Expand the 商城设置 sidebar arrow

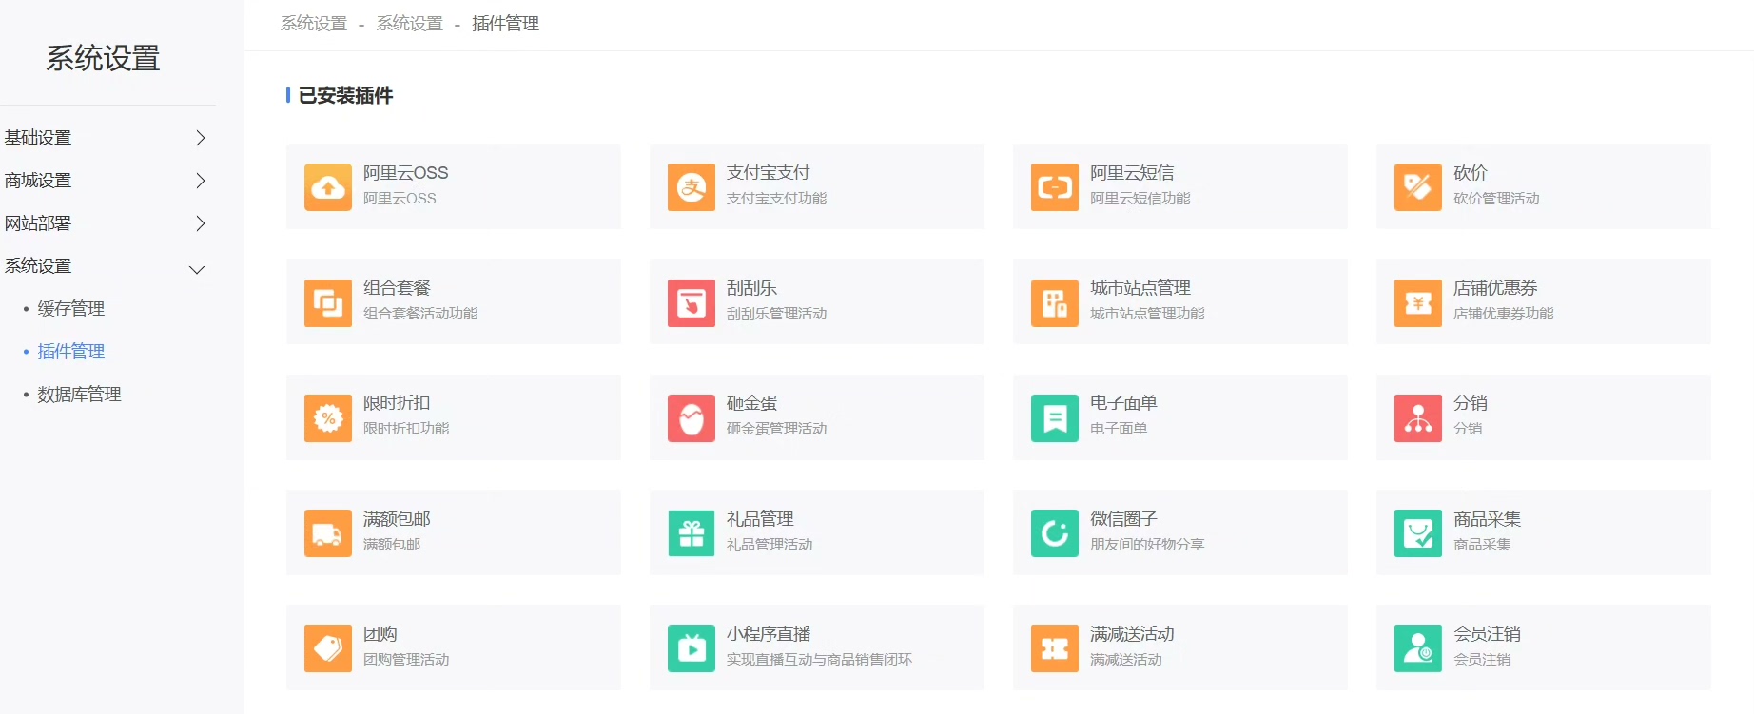(200, 181)
